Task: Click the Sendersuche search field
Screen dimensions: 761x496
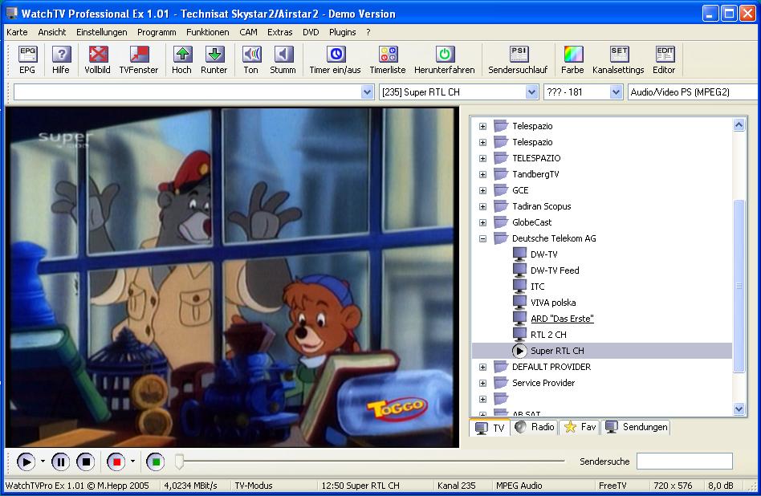Action: click(684, 461)
